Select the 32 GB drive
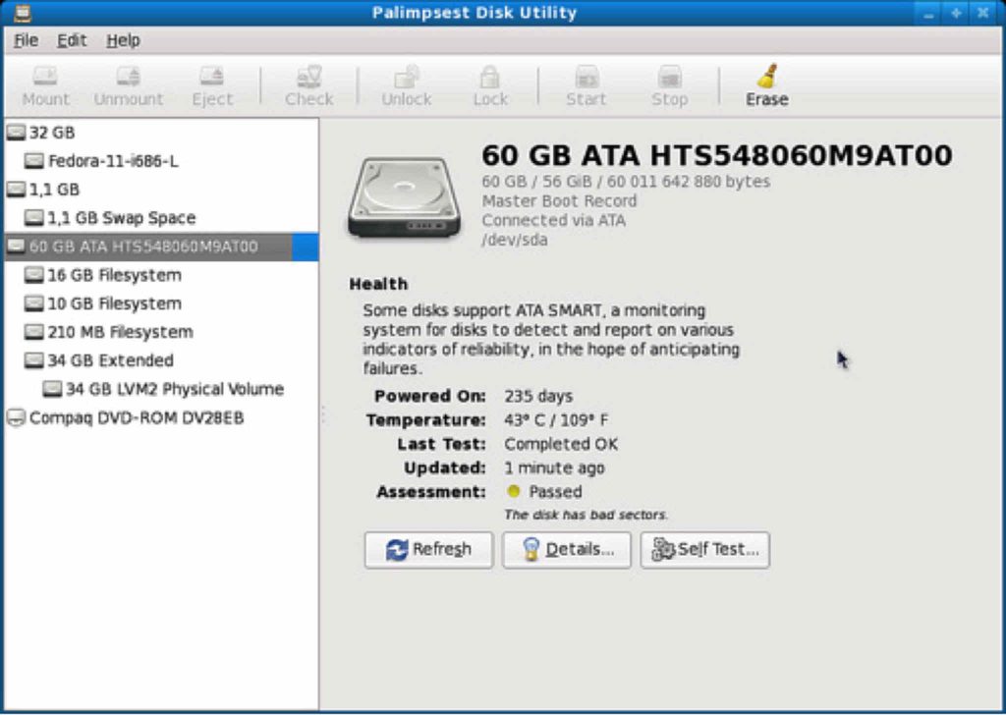1006x715 pixels. [x=160, y=133]
